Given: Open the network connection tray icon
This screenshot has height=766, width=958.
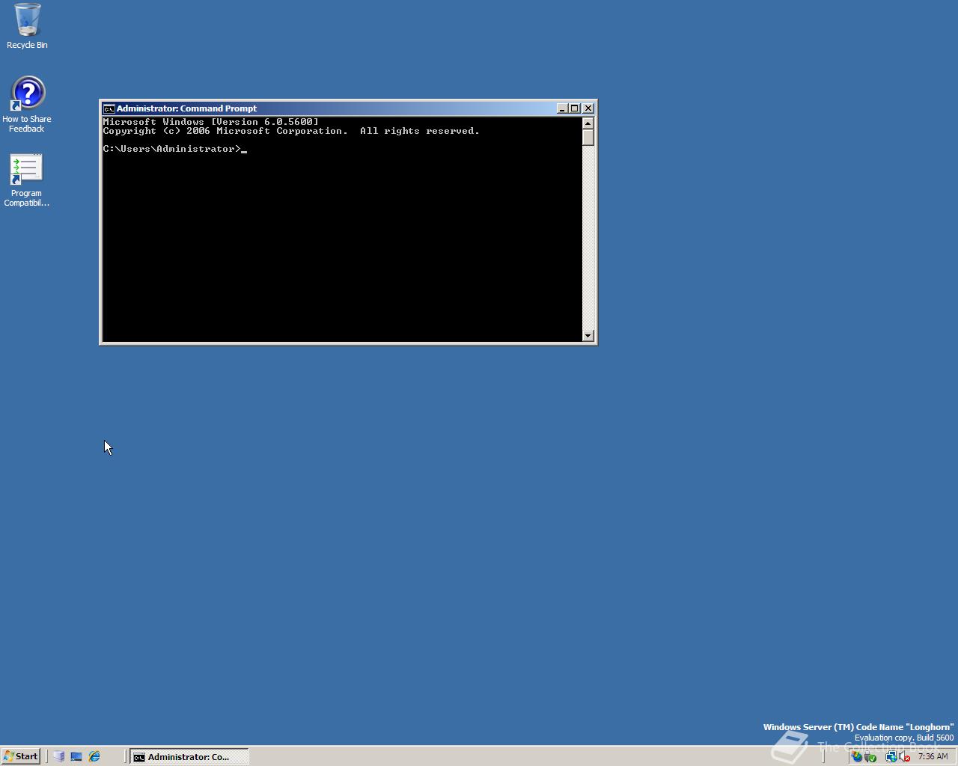Looking at the screenshot, I should click(x=891, y=756).
